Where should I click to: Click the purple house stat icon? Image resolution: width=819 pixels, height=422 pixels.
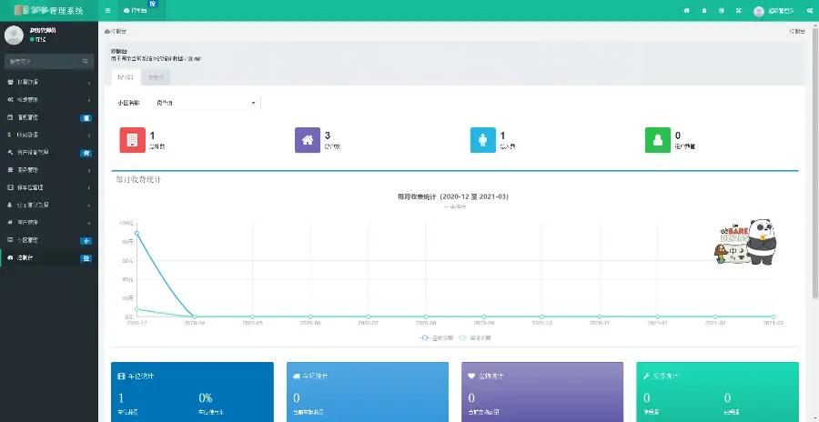[308, 140]
